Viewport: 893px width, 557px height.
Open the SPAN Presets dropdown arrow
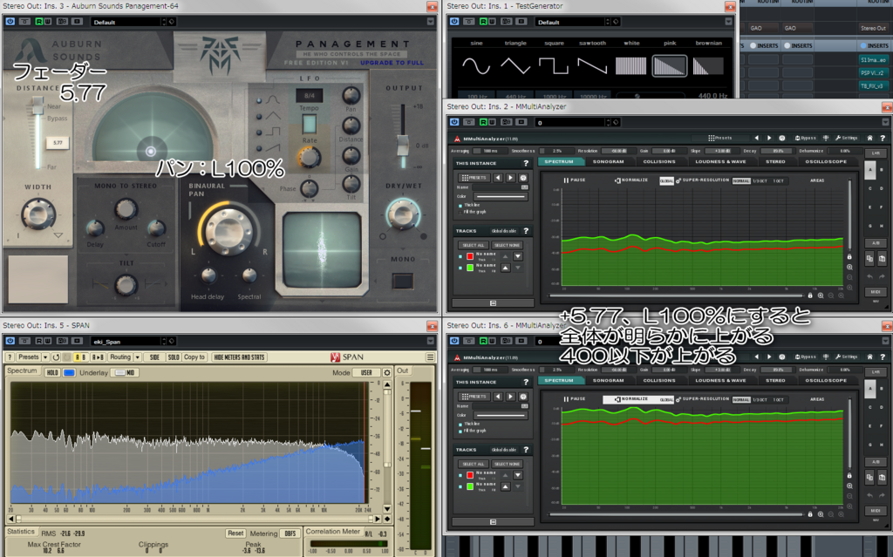(45, 357)
